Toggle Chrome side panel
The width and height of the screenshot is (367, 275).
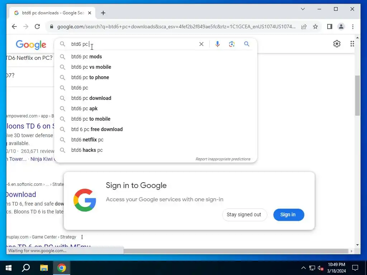coord(330,26)
